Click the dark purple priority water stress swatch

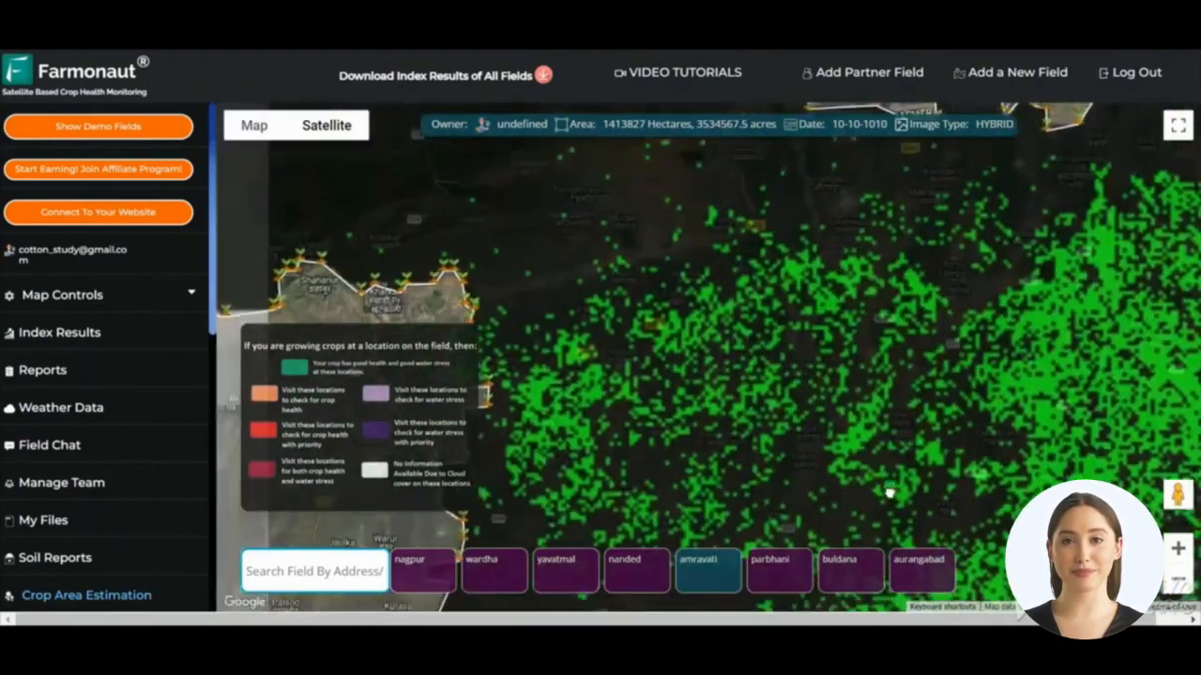click(375, 429)
